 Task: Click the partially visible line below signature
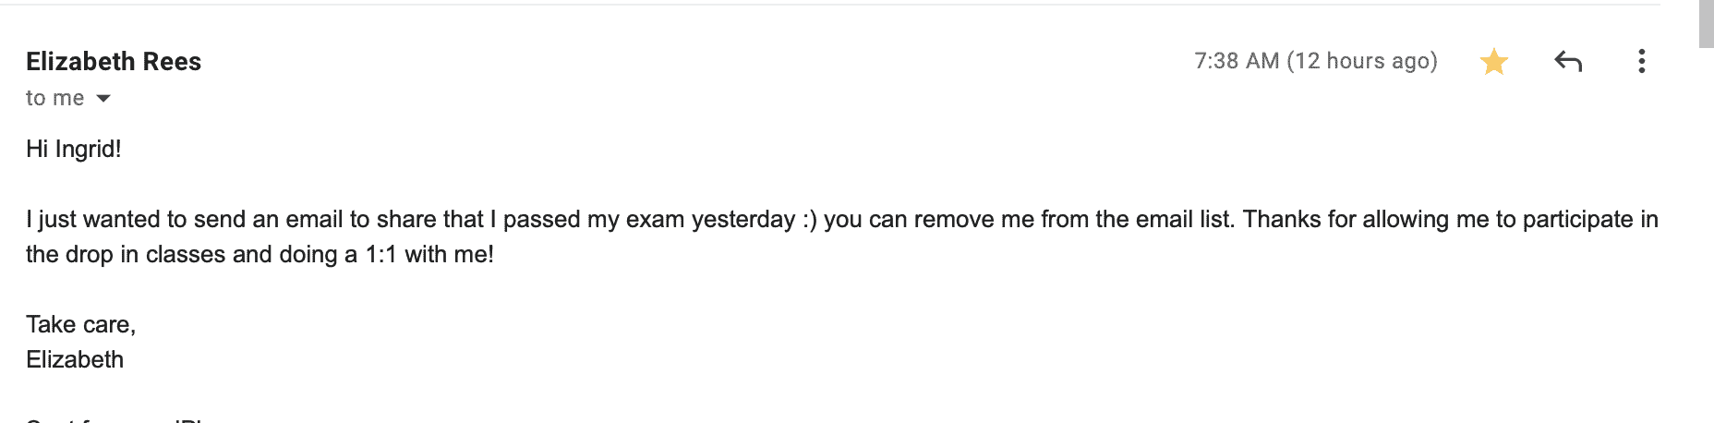coord(115,419)
